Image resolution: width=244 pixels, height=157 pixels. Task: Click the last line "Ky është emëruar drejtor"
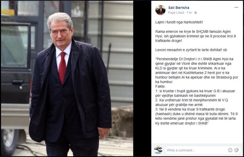tap(182, 123)
